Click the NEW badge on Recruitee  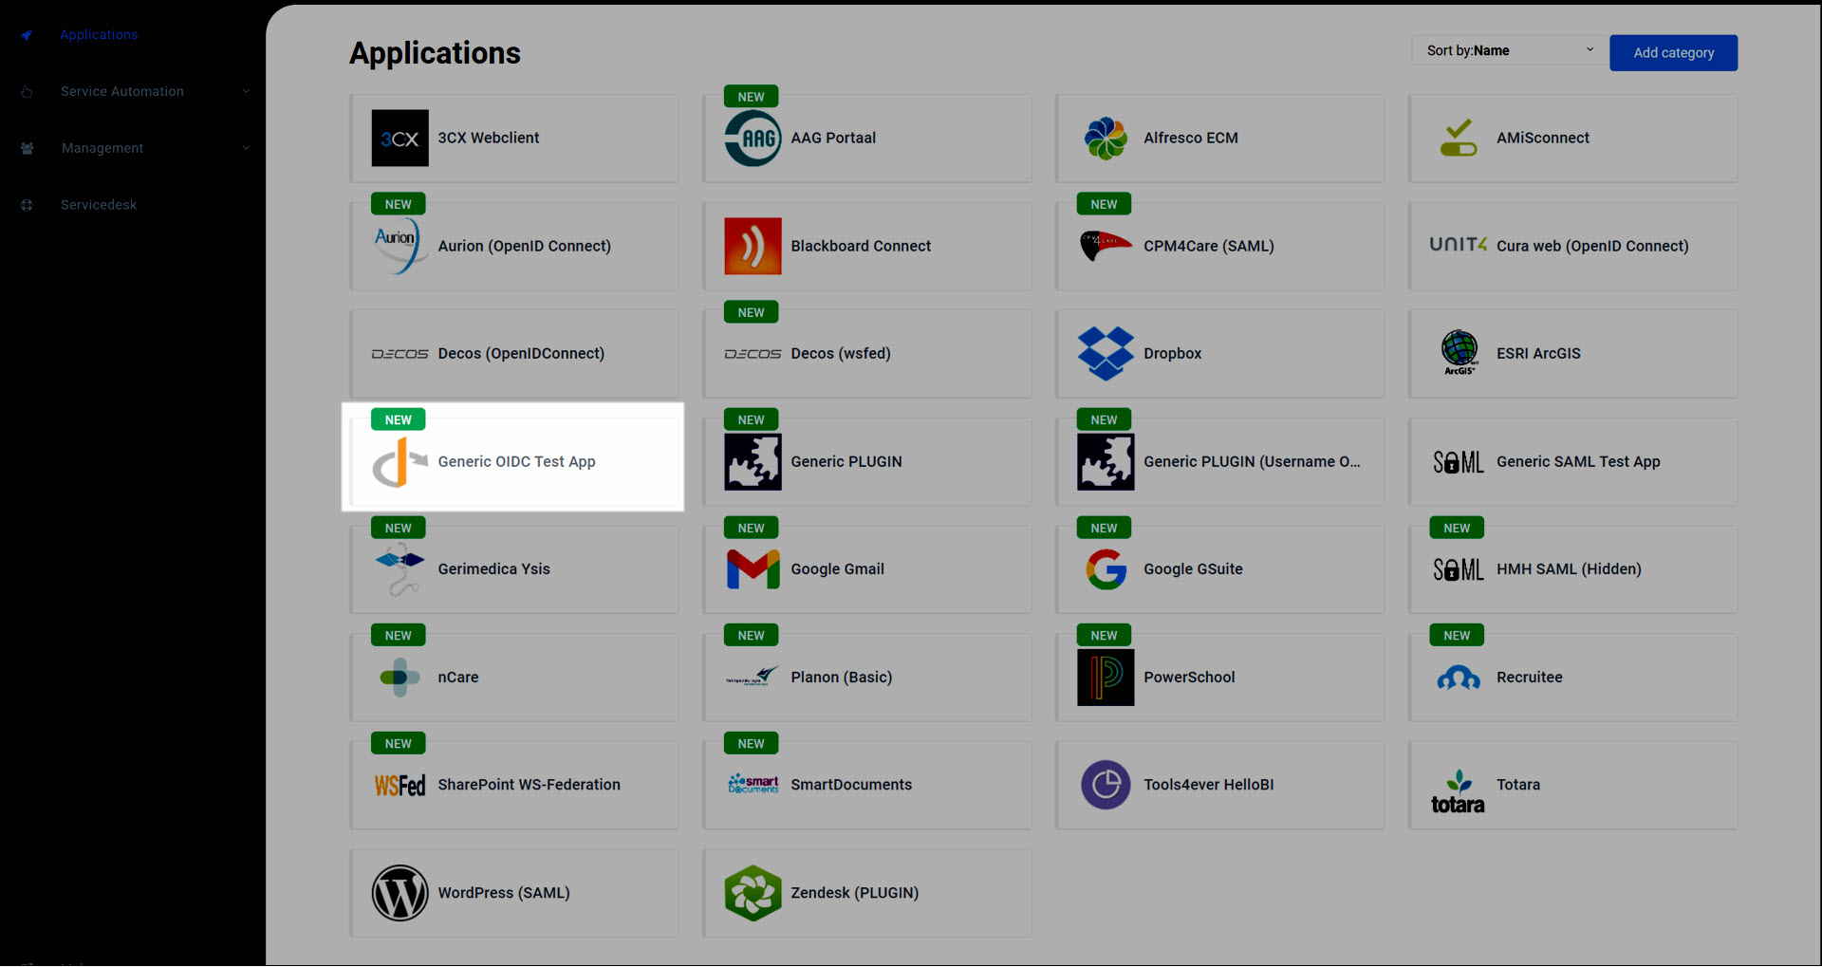pyautogui.click(x=1457, y=636)
